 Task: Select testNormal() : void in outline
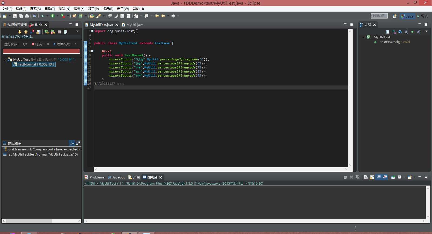pyautogui.click(x=395, y=42)
